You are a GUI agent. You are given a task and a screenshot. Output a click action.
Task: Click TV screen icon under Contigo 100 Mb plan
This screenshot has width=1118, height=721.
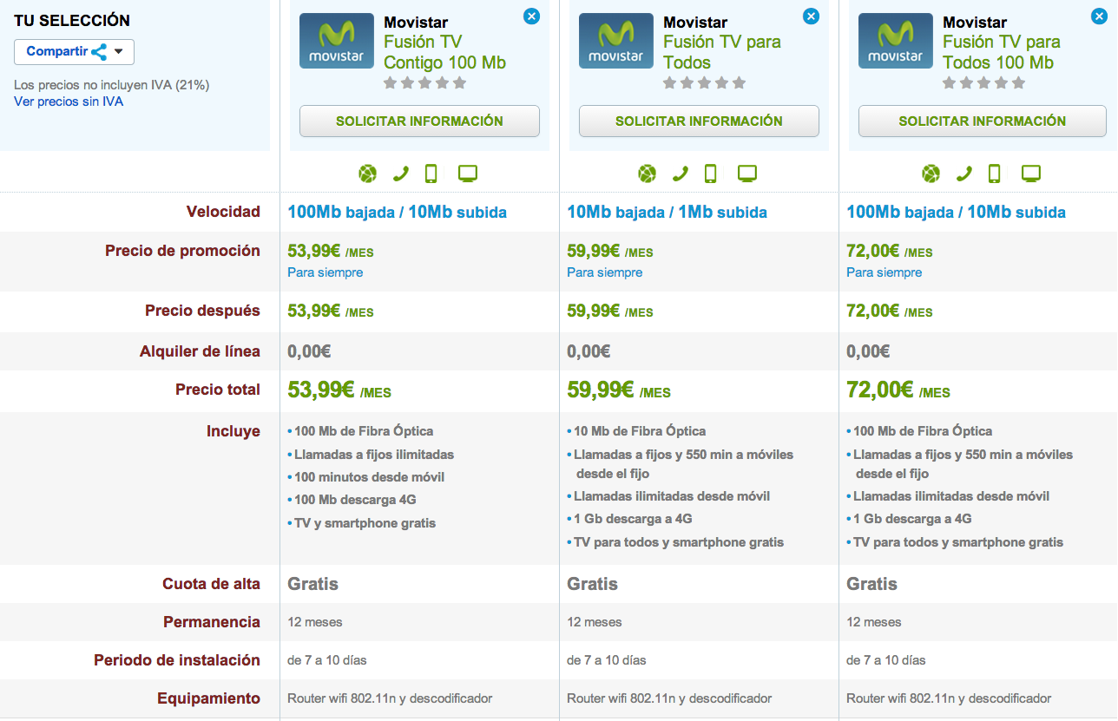point(468,174)
